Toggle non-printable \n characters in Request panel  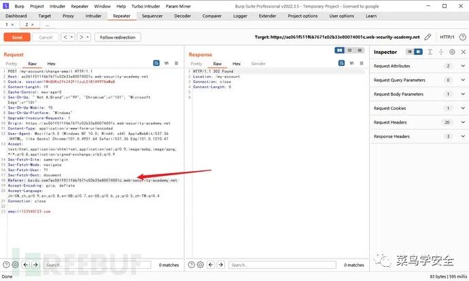167,63
